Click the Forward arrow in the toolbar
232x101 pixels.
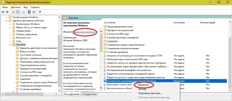click(x=7, y=12)
